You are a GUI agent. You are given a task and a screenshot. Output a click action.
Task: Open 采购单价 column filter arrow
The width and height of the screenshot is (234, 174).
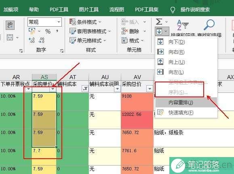pyautogui.click(x=53, y=89)
